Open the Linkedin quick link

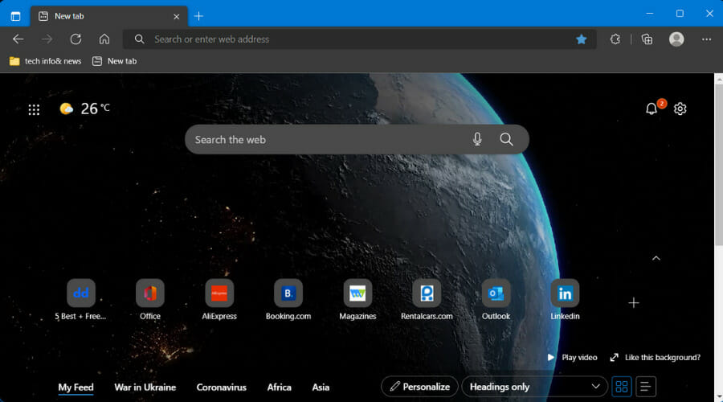[565, 300]
